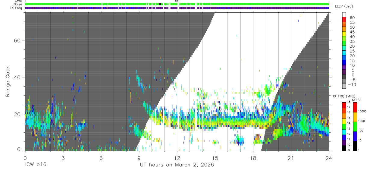
Task: Pick the cyan segment of ELEV colorbar
Action: [344, 53]
